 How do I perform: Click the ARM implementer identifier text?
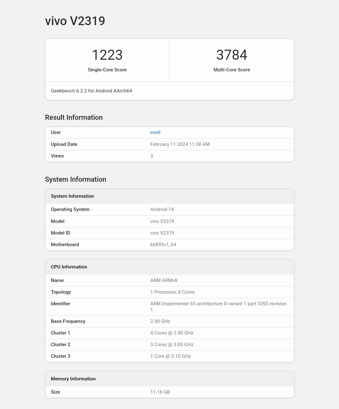pos(218,304)
